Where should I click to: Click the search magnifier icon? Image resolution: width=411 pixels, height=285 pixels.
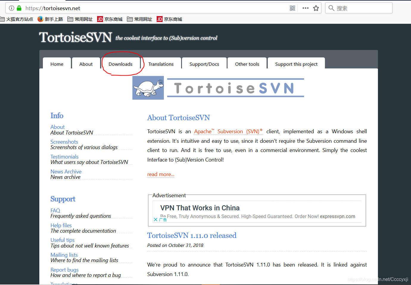click(331, 8)
